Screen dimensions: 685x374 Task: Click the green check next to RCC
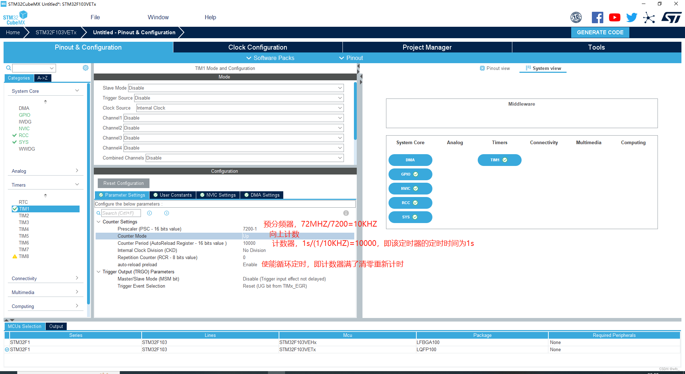[15, 135]
